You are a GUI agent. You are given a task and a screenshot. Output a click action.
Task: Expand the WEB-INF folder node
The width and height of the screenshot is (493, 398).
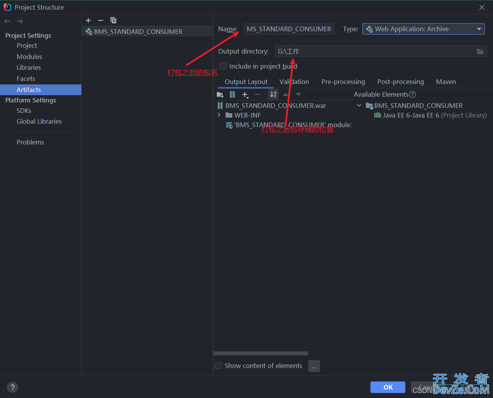coord(219,115)
